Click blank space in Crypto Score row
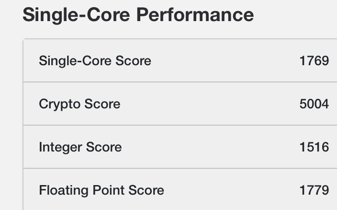Viewport: 337px width, 210px height. point(211,104)
